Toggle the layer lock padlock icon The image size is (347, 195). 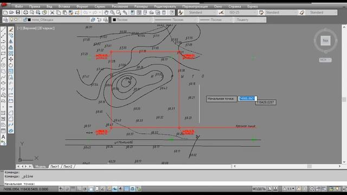click(25, 20)
